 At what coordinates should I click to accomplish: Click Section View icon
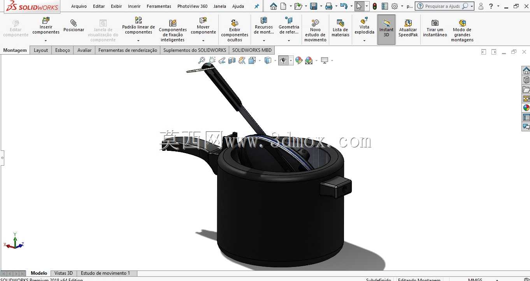(x=232, y=60)
